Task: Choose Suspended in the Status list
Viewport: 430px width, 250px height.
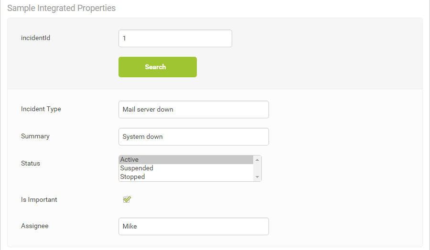Action: pos(186,168)
